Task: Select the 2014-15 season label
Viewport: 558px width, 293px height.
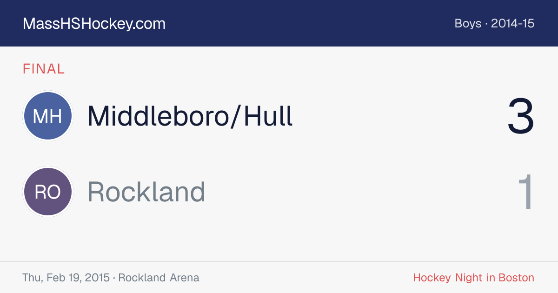Action: pyautogui.click(x=512, y=23)
